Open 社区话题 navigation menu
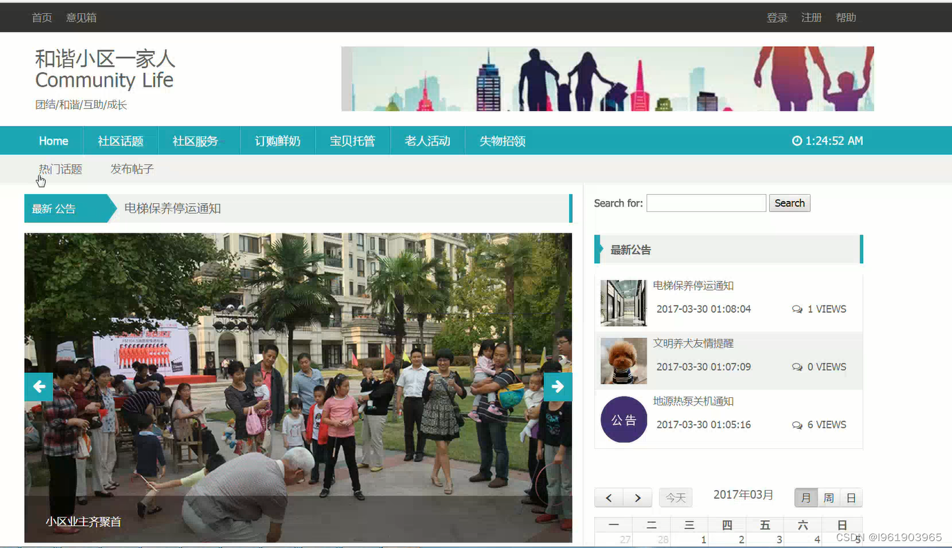 point(121,141)
